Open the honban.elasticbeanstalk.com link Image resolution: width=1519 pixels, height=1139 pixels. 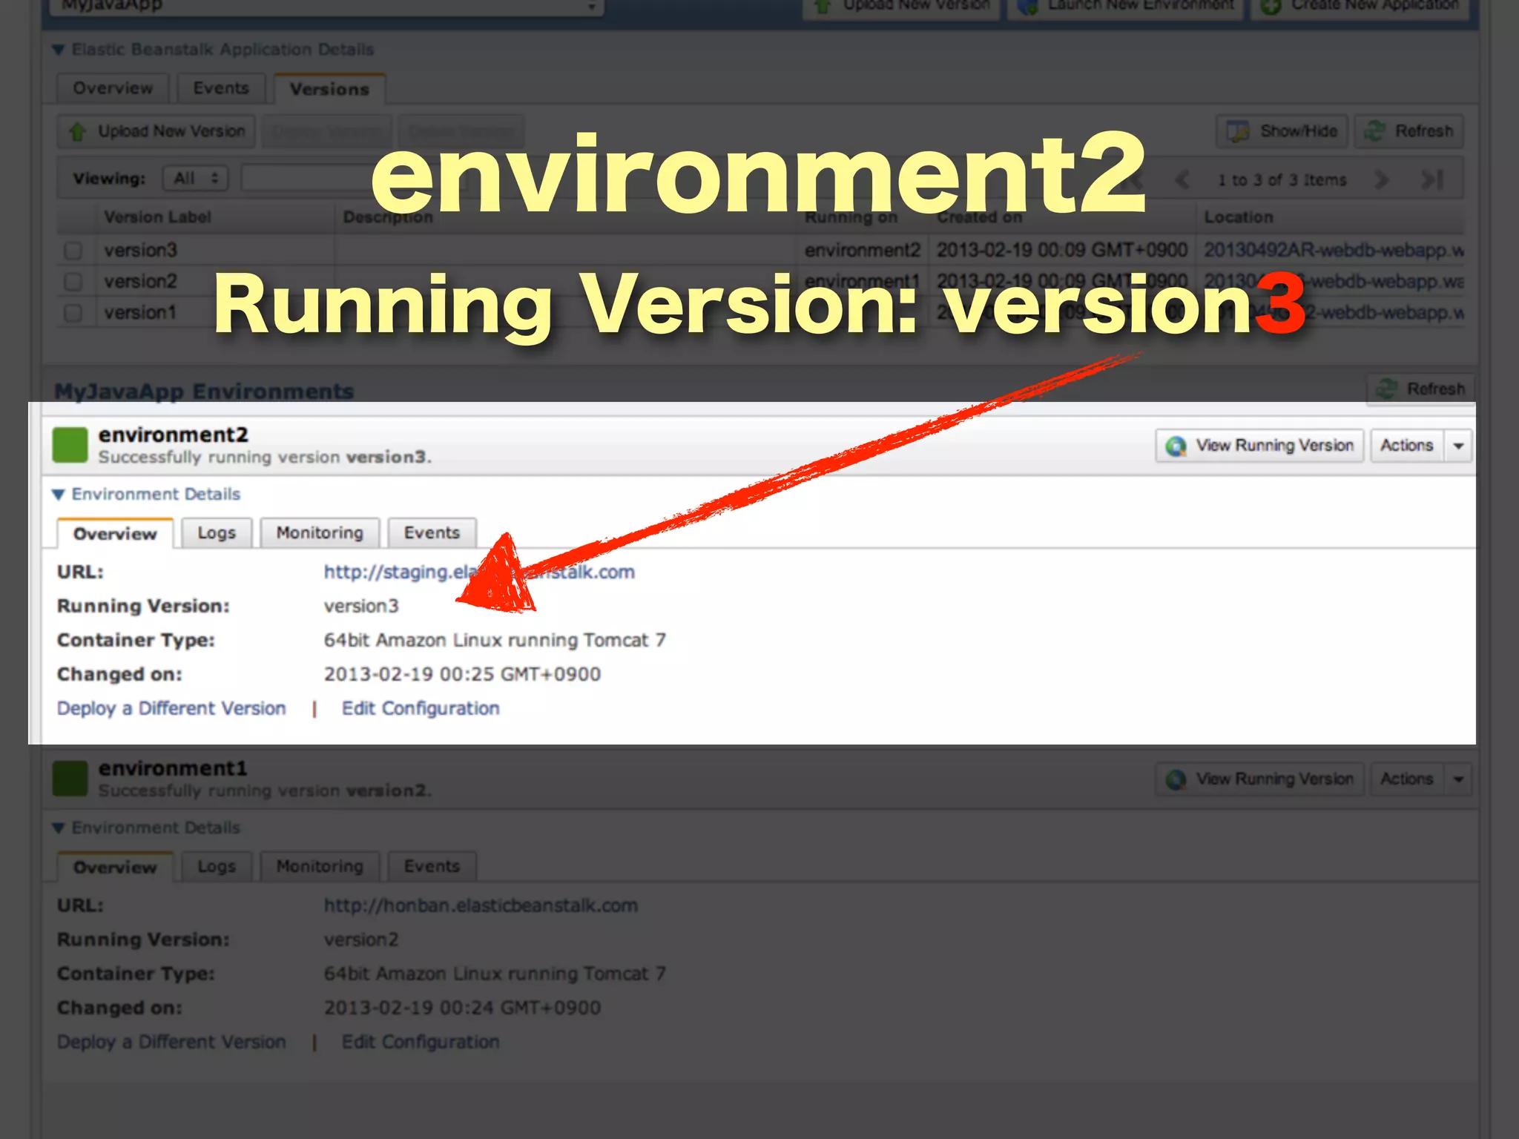481,905
